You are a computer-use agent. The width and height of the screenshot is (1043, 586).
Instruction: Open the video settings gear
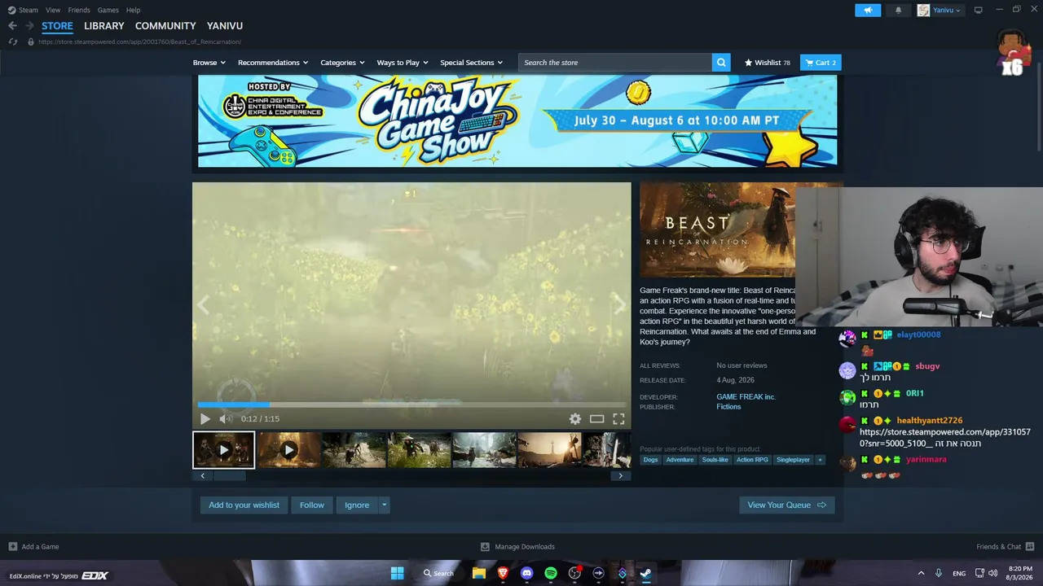pyautogui.click(x=575, y=419)
